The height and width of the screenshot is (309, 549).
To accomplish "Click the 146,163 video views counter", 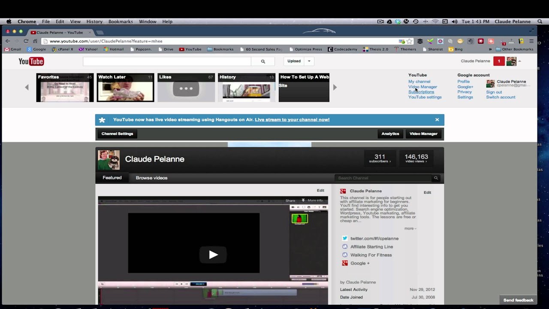I will click(x=416, y=158).
